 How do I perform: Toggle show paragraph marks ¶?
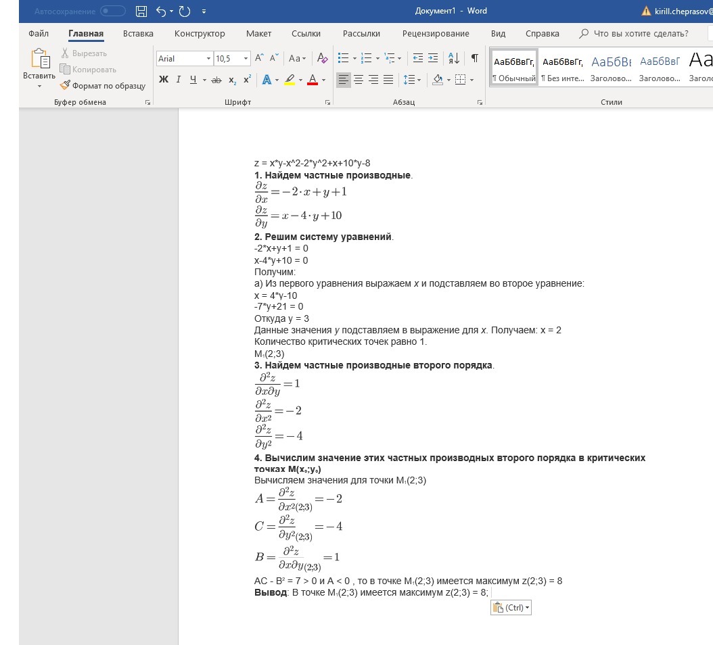click(x=475, y=58)
